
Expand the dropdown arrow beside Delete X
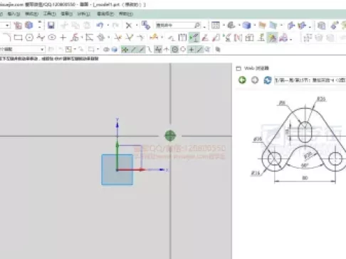click(137, 25)
